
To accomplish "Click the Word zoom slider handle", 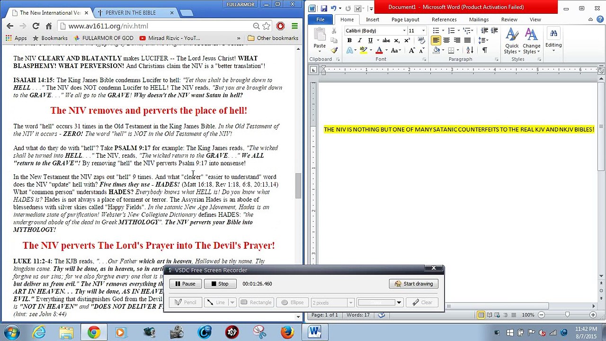I will (x=567, y=315).
